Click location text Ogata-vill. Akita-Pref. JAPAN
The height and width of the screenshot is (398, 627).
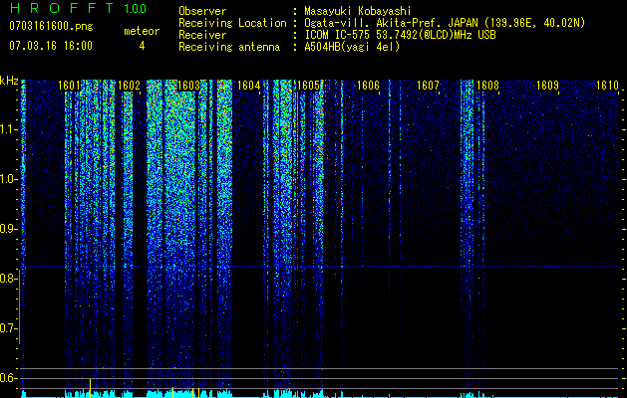coord(393,23)
